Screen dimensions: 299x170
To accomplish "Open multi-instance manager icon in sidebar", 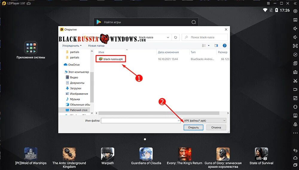I will tap(295, 63).
